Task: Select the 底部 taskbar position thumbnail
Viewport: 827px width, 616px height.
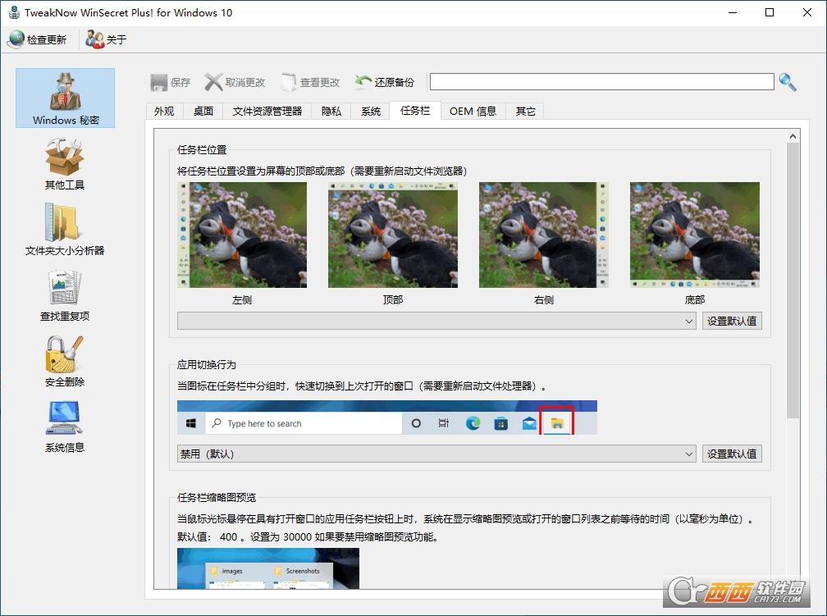Action: coord(695,235)
